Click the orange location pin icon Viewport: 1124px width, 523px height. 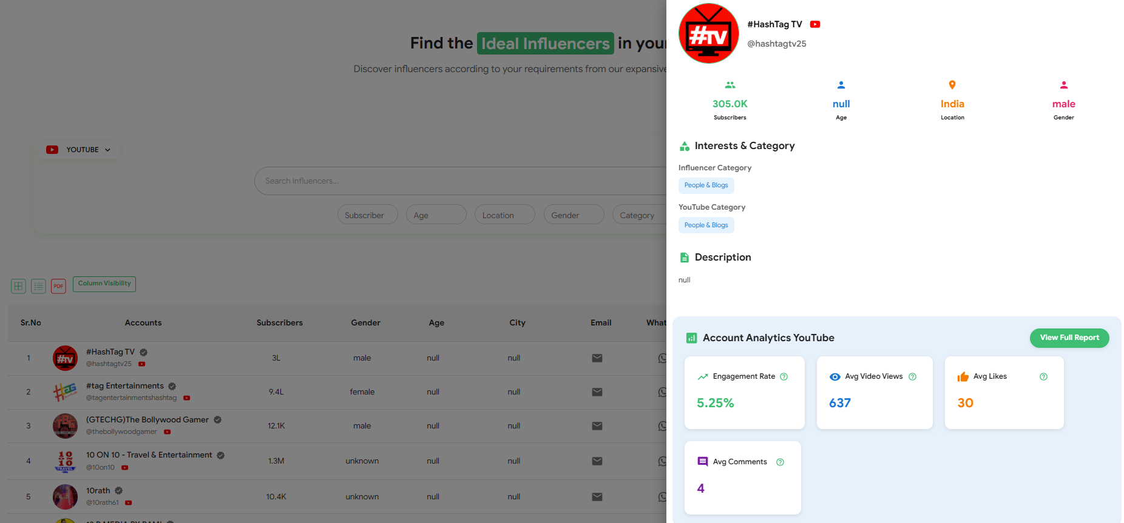point(952,85)
